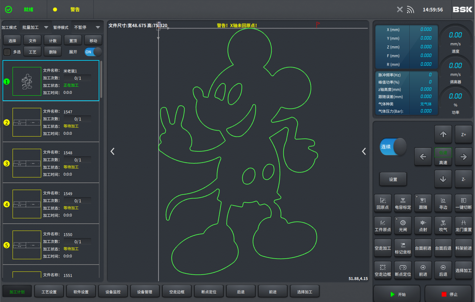The height and width of the screenshot is (302, 475).
Task: Click 台面前进 table forward
Action: click(423, 248)
